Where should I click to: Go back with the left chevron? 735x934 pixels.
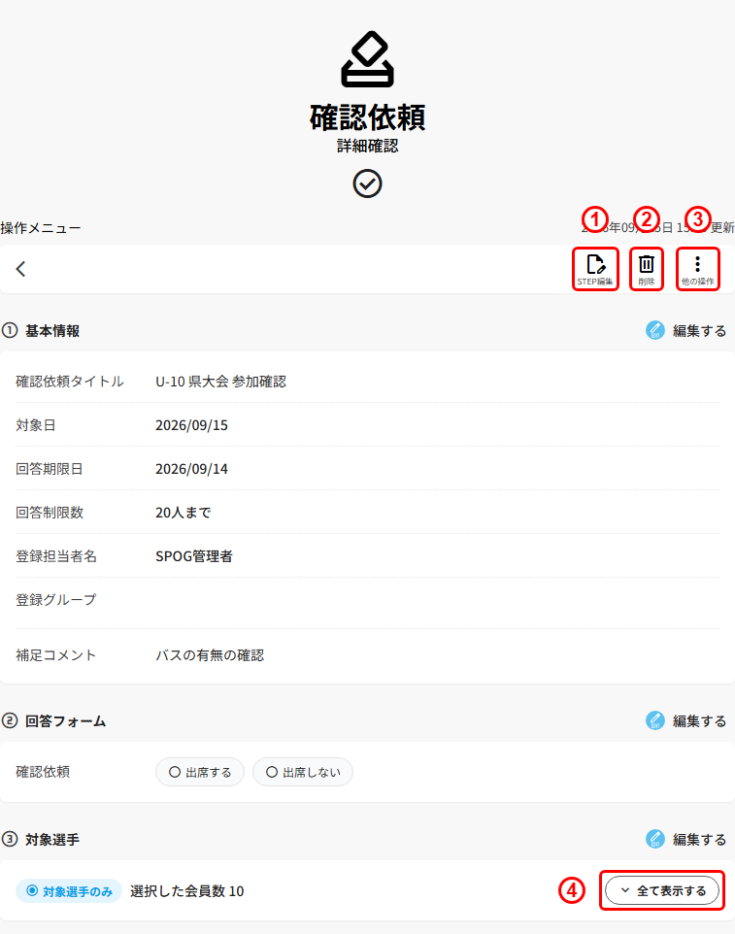(20, 269)
